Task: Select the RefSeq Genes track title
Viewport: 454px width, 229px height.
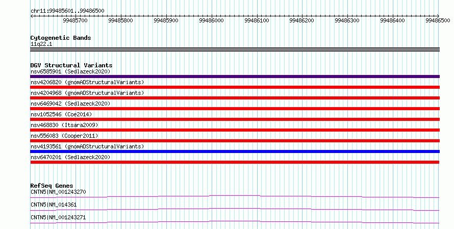Action: (52, 186)
